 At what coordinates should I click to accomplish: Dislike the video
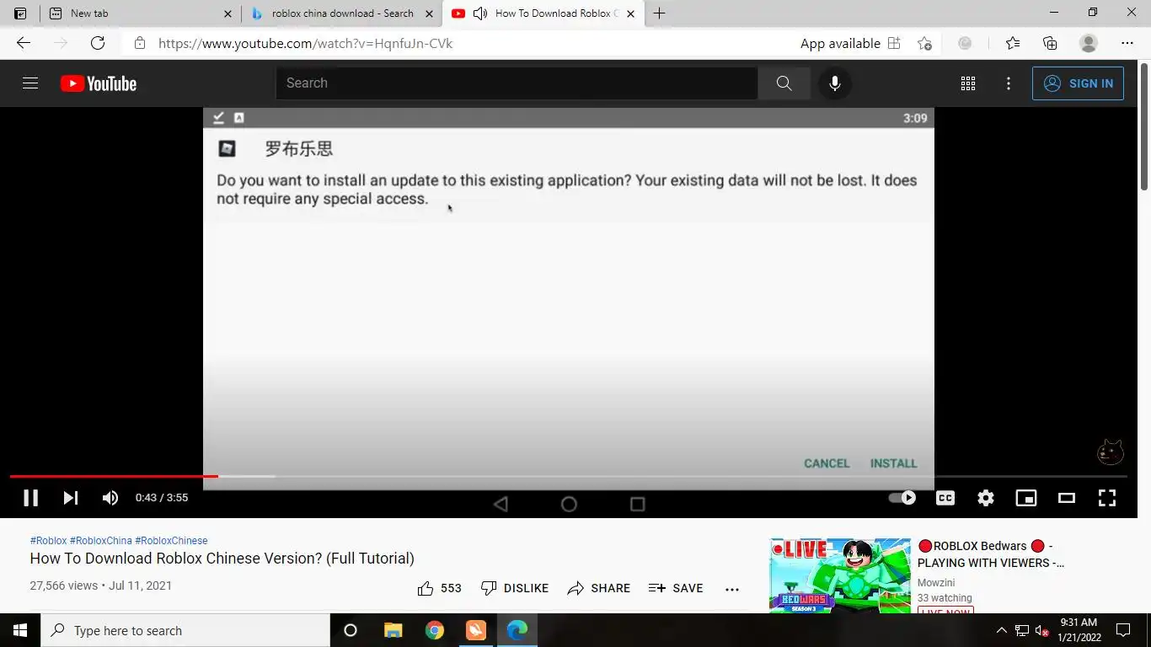[x=514, y=588]
